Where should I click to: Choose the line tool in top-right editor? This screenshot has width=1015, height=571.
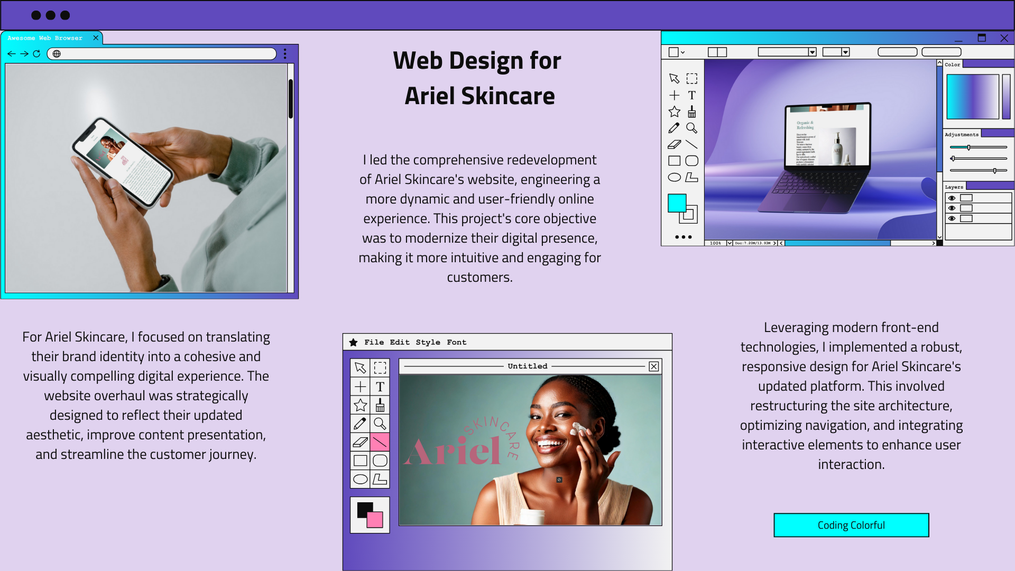[692, 144]
